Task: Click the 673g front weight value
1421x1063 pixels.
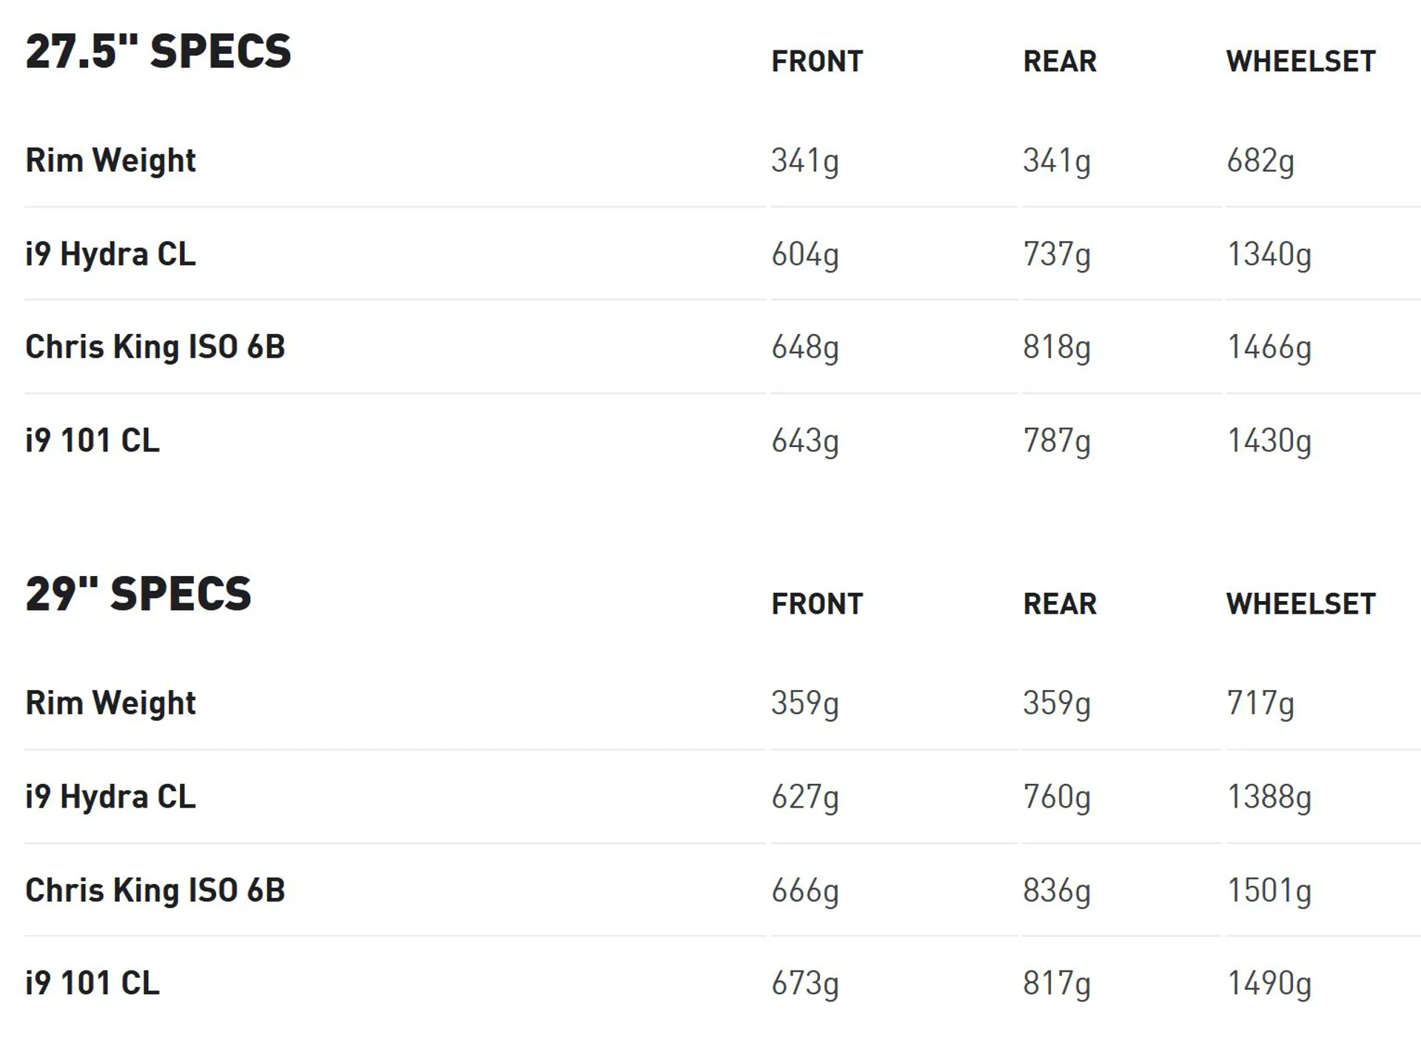Action: click(x=805, y=985)
